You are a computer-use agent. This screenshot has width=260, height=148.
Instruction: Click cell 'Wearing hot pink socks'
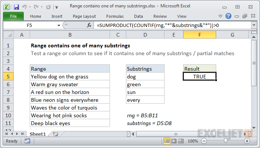[x=70, y=115]
